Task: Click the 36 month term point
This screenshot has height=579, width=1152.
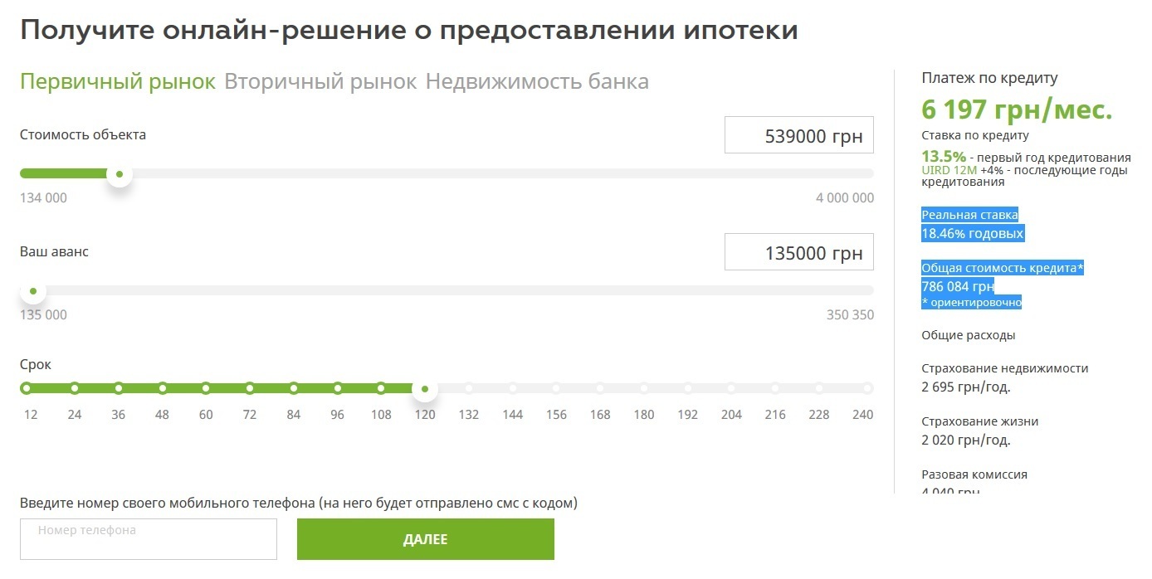Action: [119, 388]
